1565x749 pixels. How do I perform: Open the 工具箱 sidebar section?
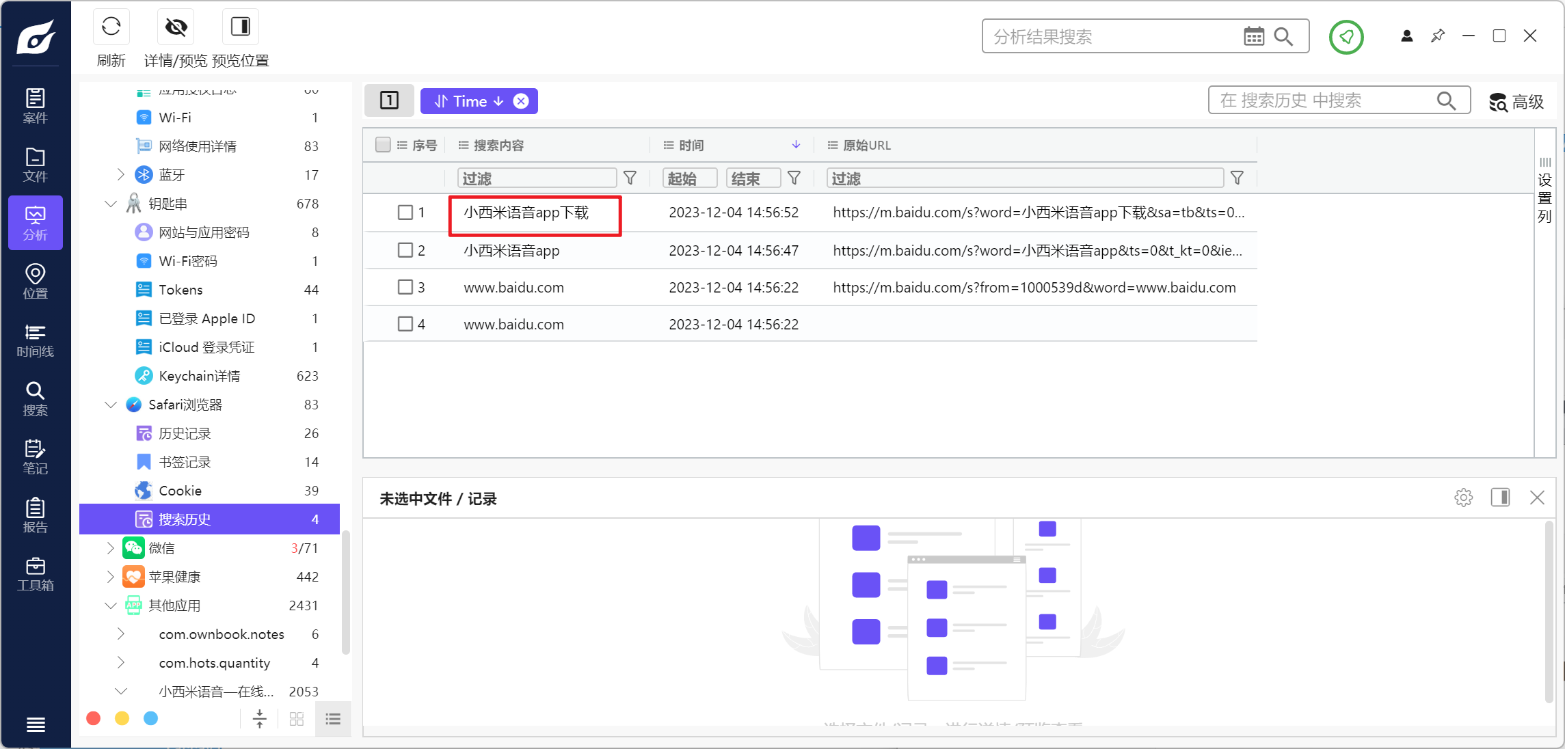click(36, 574)
